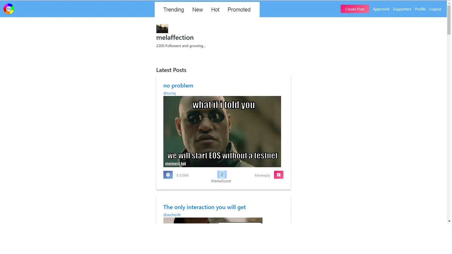Go to the Profile link
This screenshot has width=452, height=254.
pyautogui.click(x=420, y=9)
